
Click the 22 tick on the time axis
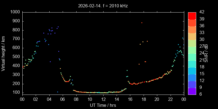point(170,99)
